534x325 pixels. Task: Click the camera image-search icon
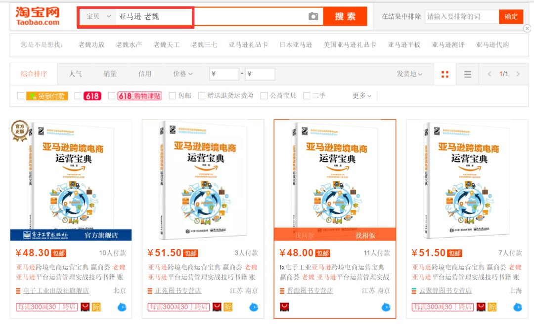click(x=313, y=16)
